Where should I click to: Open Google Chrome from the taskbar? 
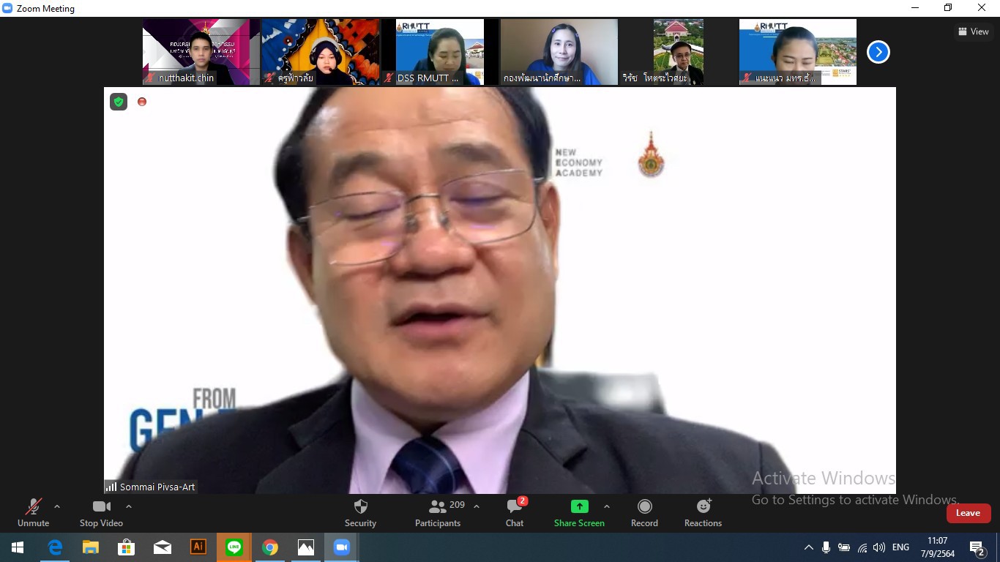pyautogui.click(x=269, y=547)
